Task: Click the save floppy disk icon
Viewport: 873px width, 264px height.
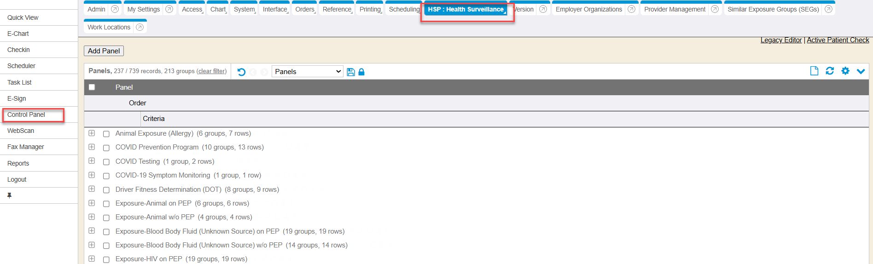Action: click(351, 72)
